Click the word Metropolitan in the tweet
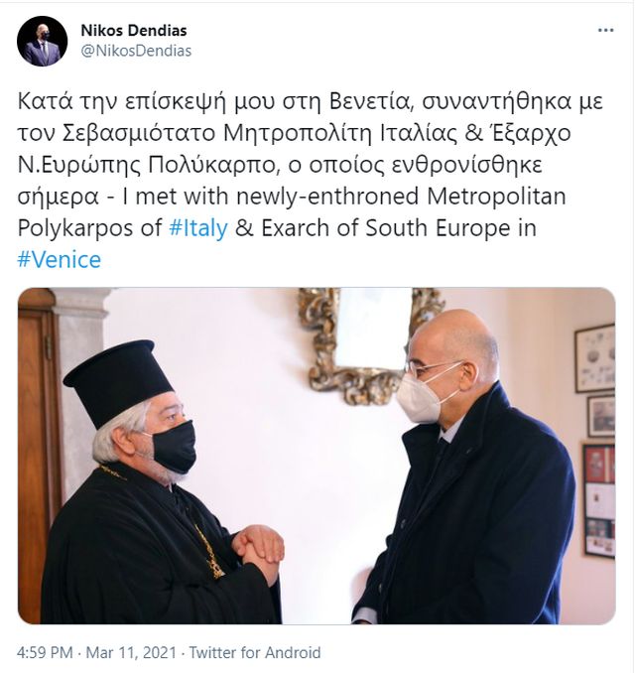The width and height of the screenshot is (635, 673). 496,197
